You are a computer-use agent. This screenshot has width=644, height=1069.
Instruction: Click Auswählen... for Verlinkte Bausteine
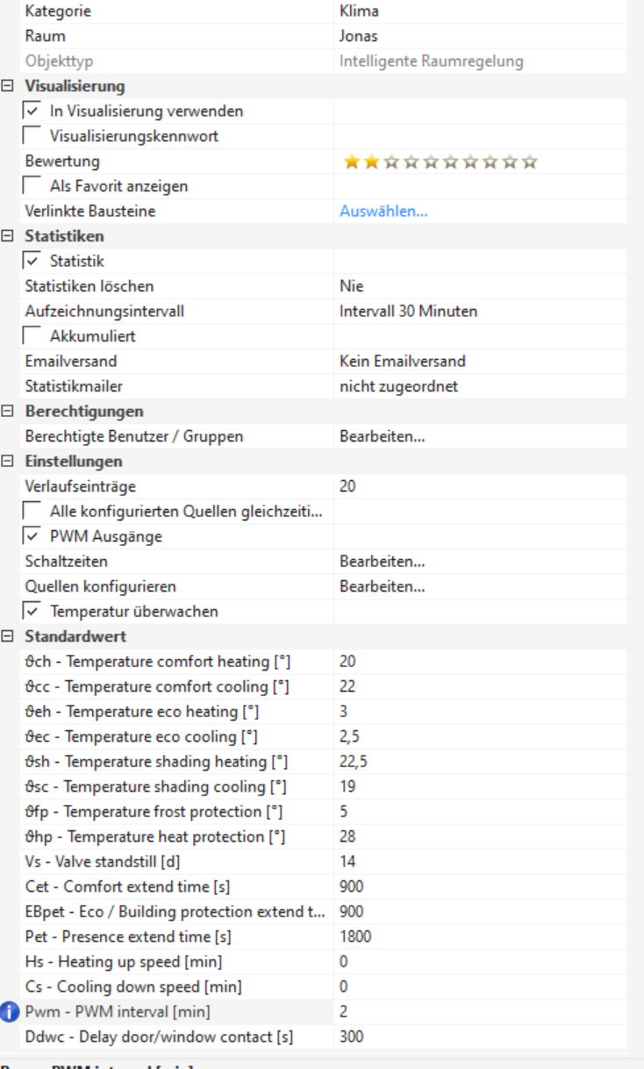coord(383,212)
